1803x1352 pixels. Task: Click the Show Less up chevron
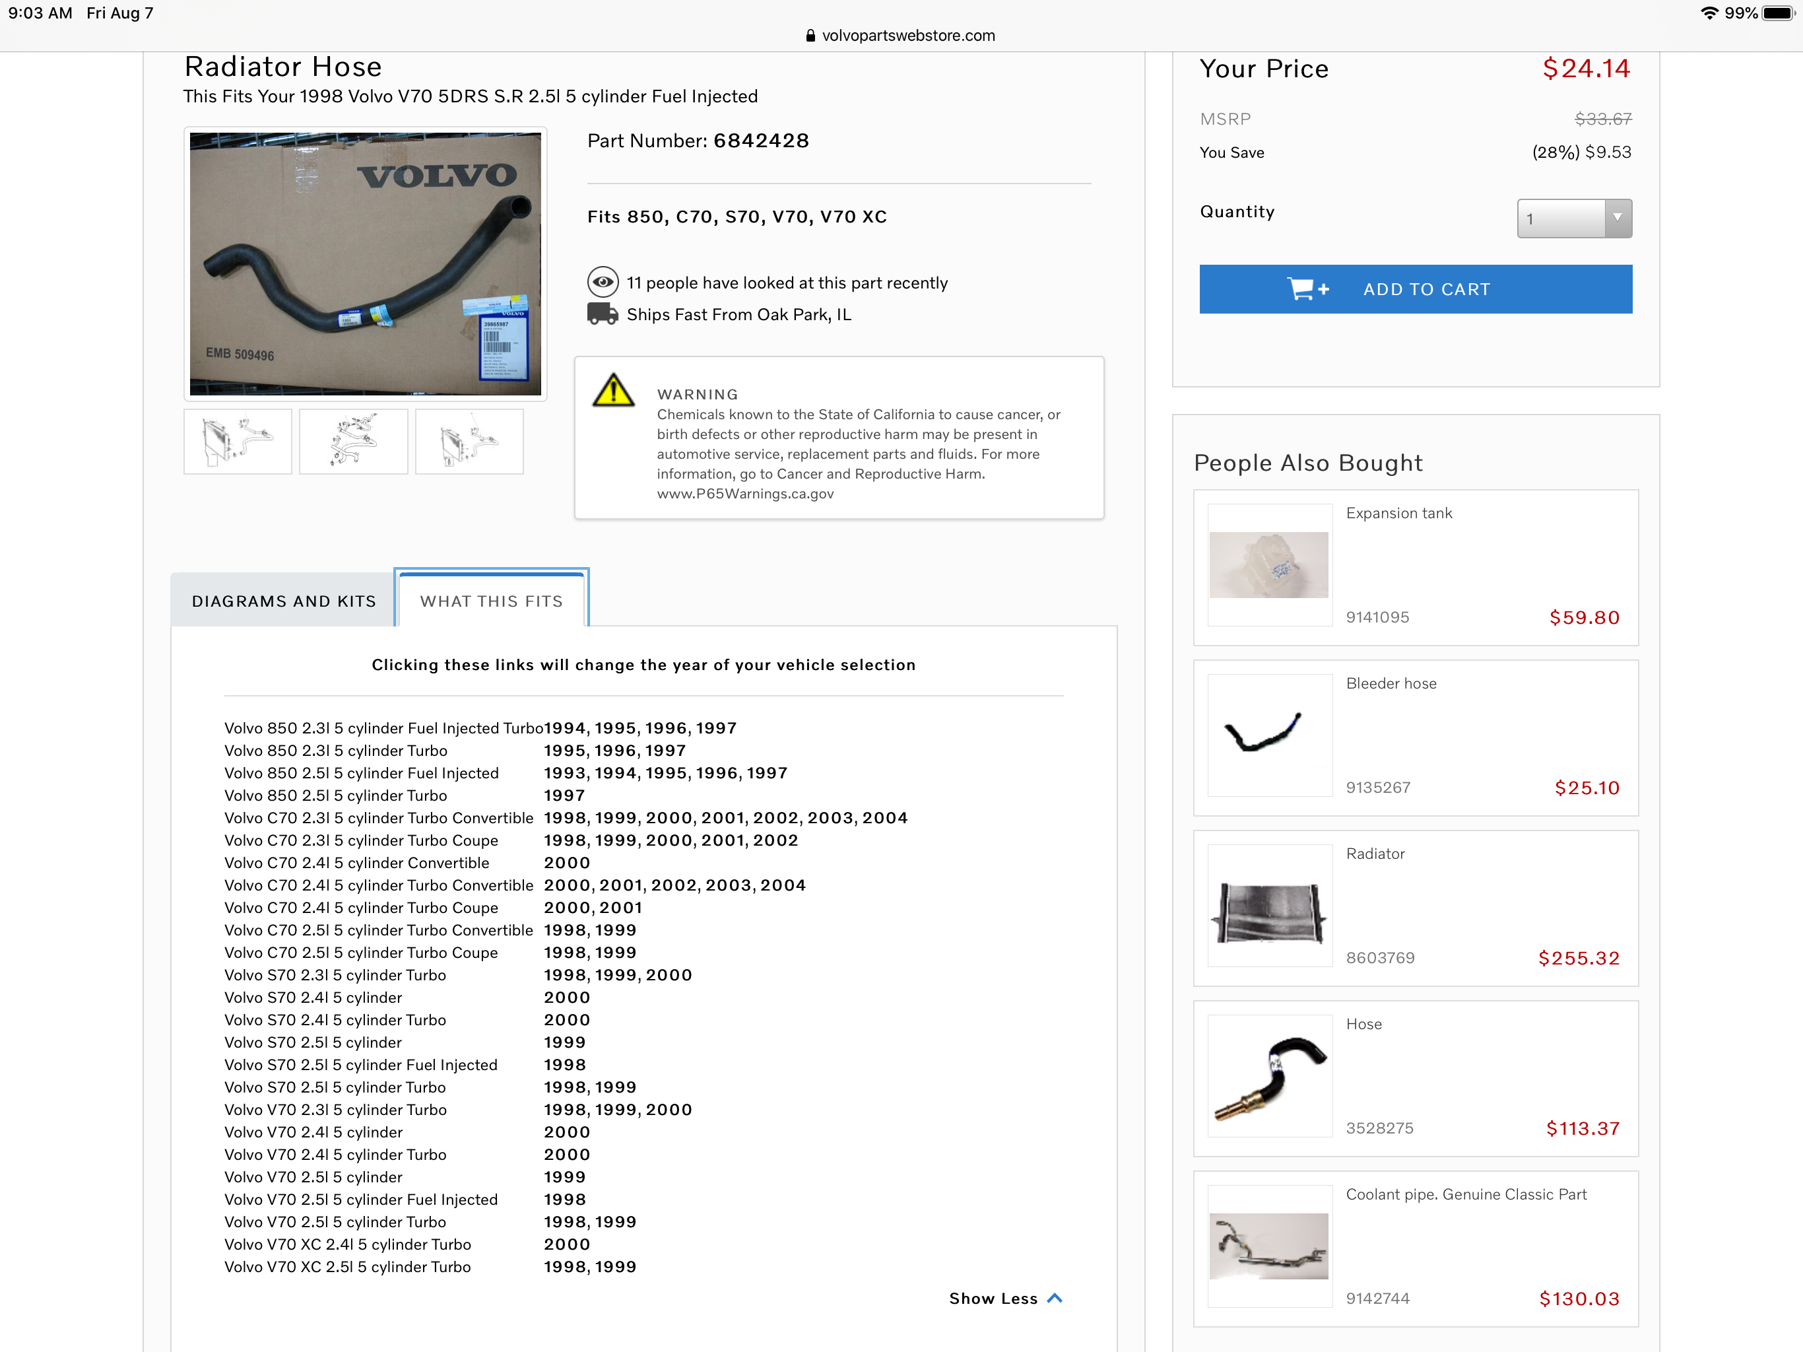coord(1055,1297)
